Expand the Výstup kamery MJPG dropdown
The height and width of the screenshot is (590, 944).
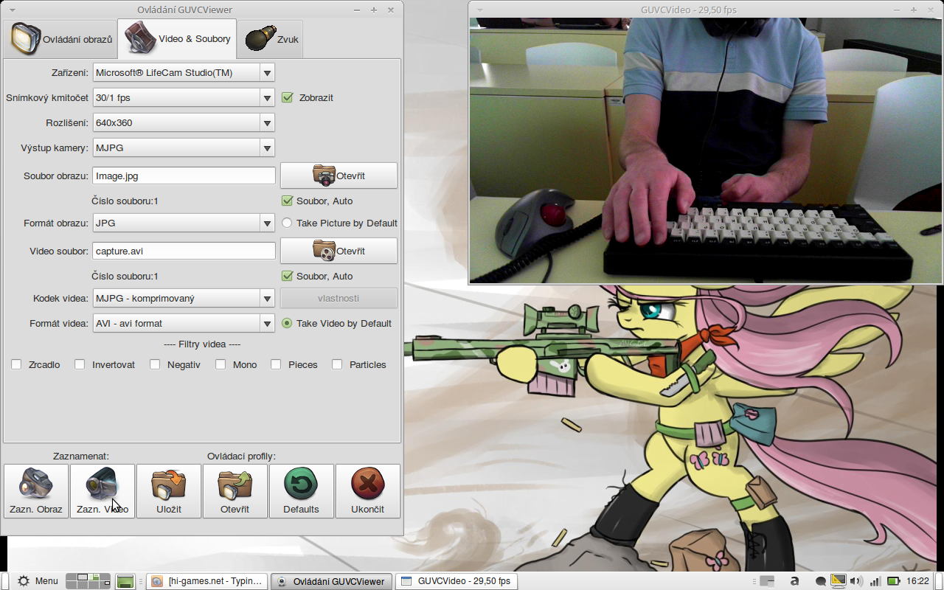point(184,147)
